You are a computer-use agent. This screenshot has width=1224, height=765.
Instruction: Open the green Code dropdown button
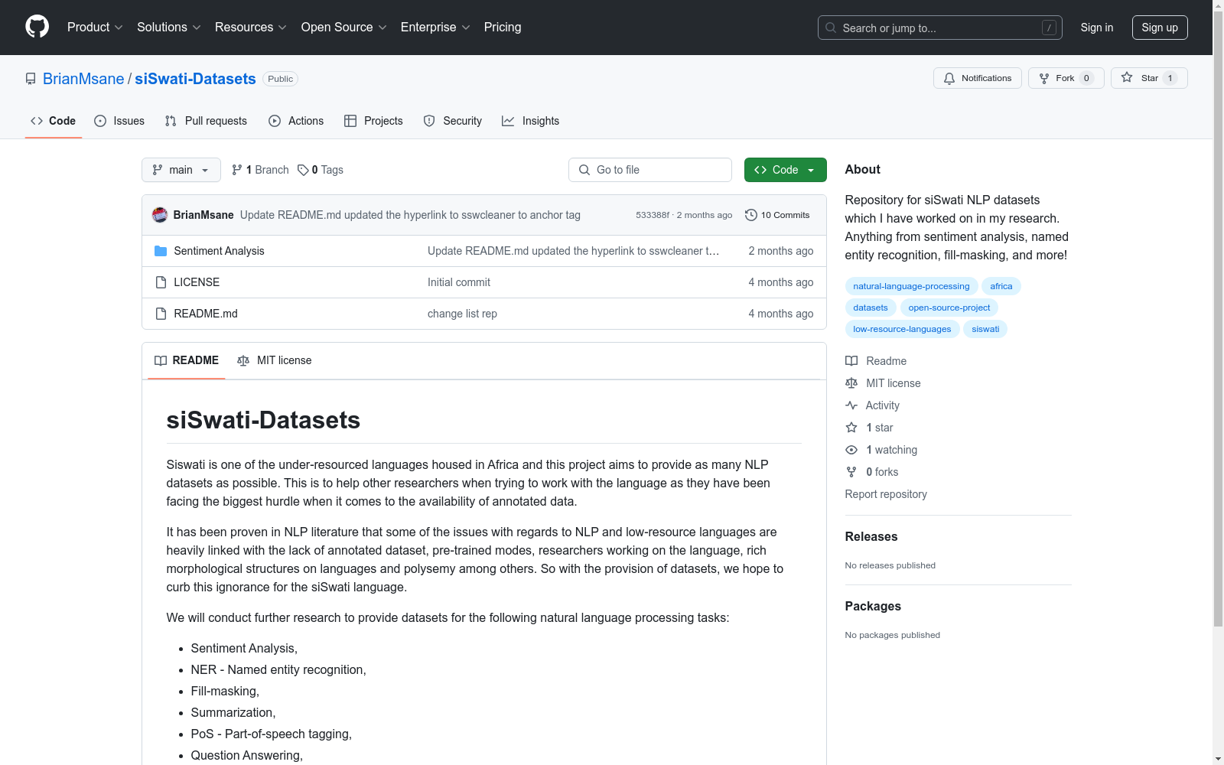[x=786, y=170]
